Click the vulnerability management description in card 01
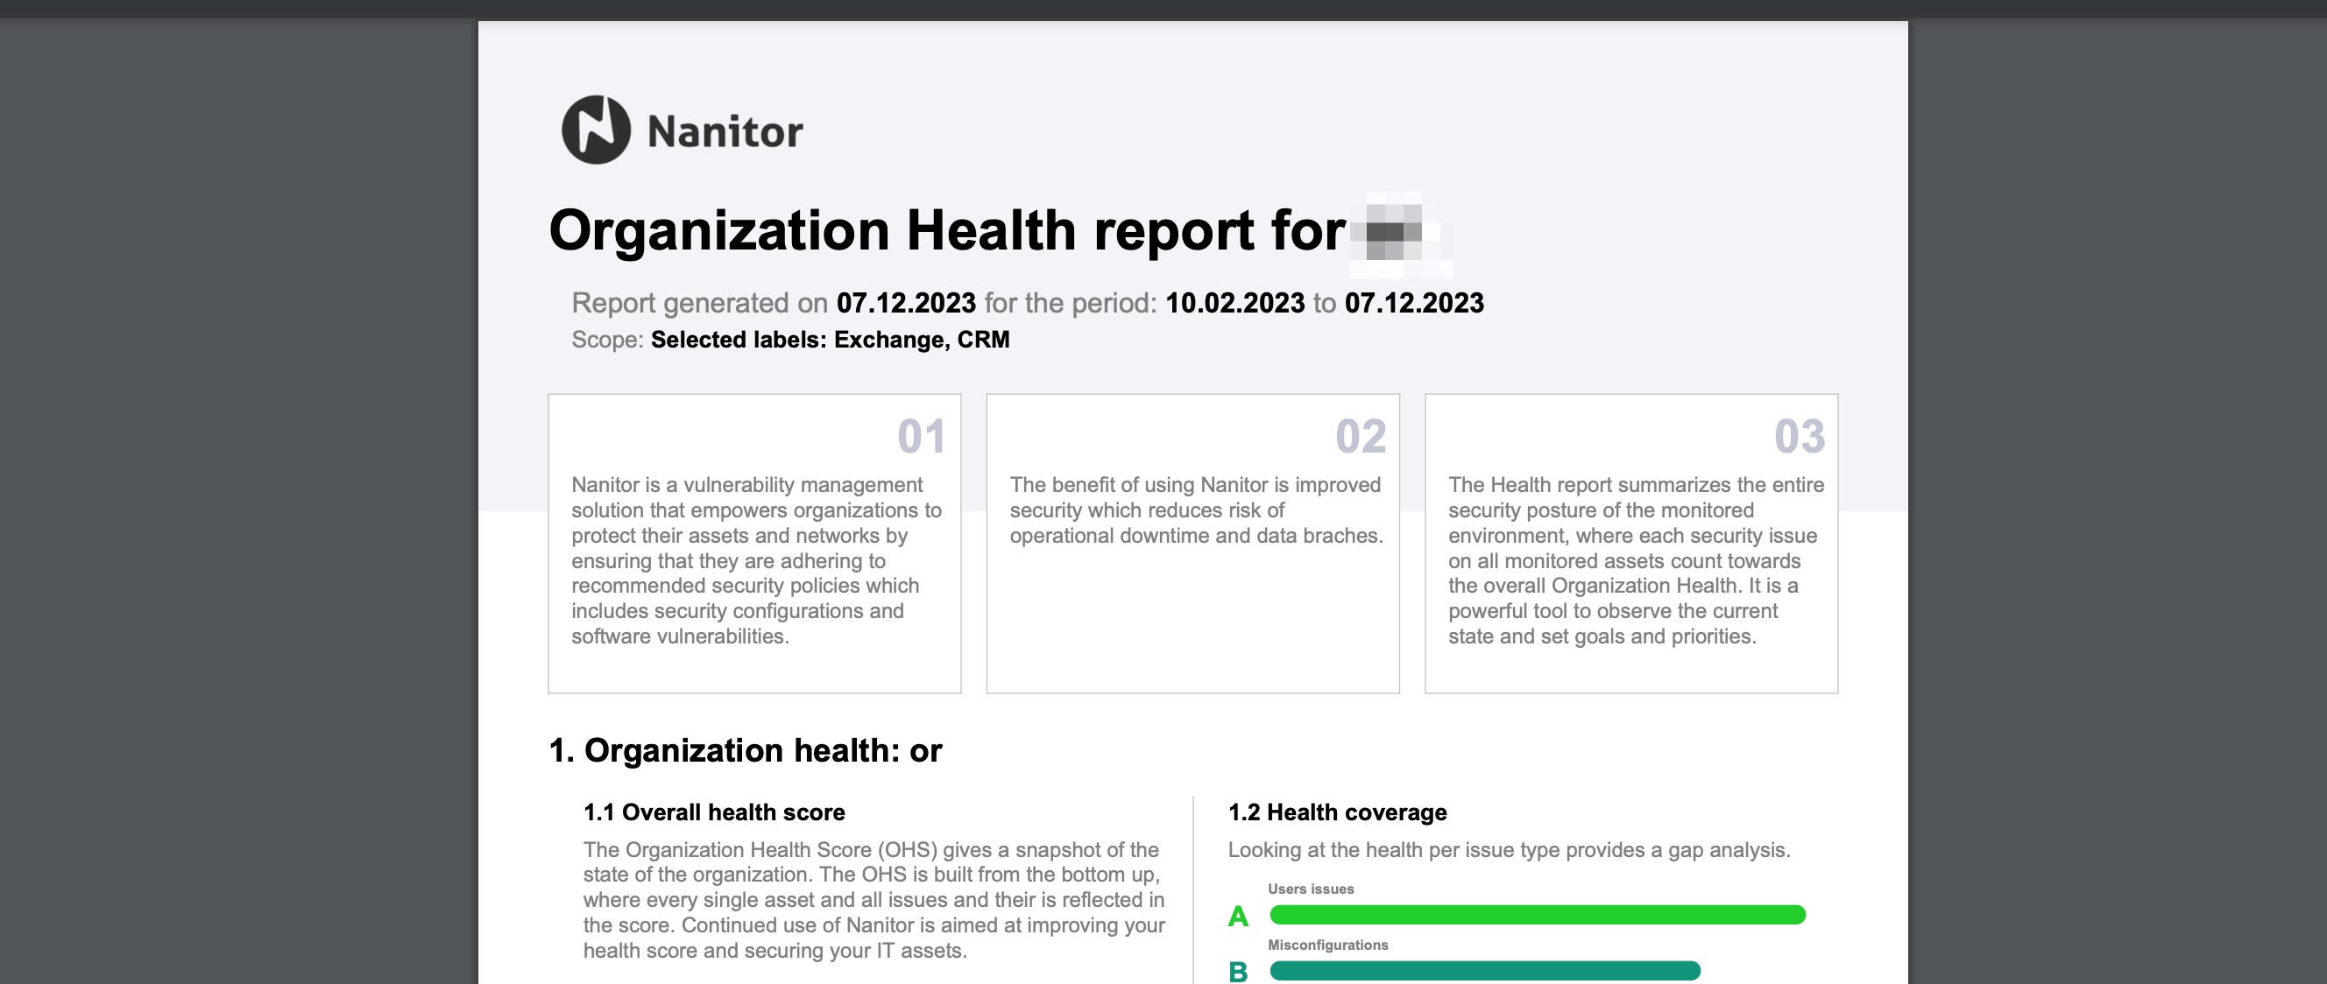 [755, 559]
